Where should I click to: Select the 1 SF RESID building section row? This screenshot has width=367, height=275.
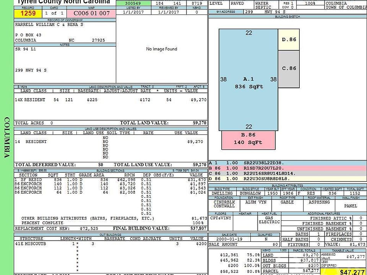click(110, 180)
